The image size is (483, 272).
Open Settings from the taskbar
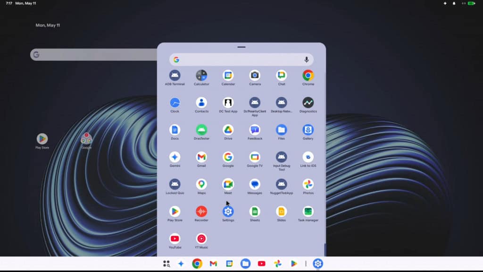pos(318,263)
